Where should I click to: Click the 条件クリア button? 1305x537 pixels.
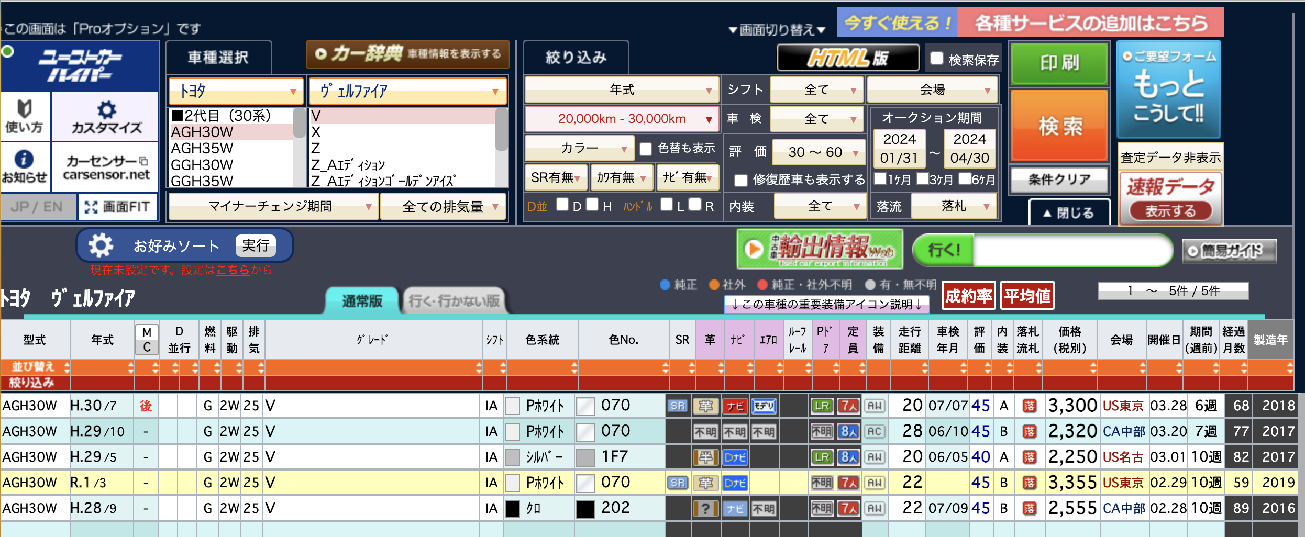(1059, 180)
